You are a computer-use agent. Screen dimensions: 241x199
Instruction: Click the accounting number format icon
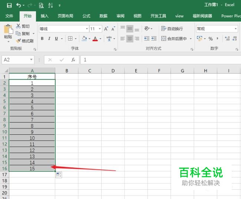pyautogui.click(x=199, y=39)
